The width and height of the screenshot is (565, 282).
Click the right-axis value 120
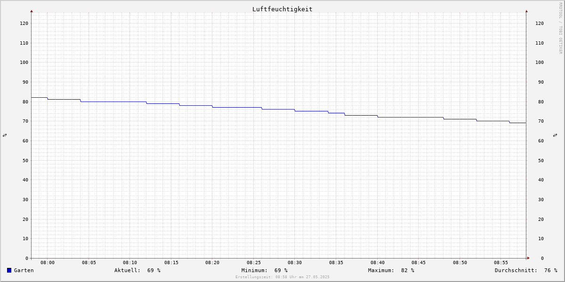coord(540,23)
